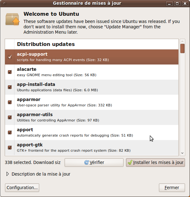Open the Configuration... settings button
The width and height of the screenshot is (190, 197).
coord(22,188)
